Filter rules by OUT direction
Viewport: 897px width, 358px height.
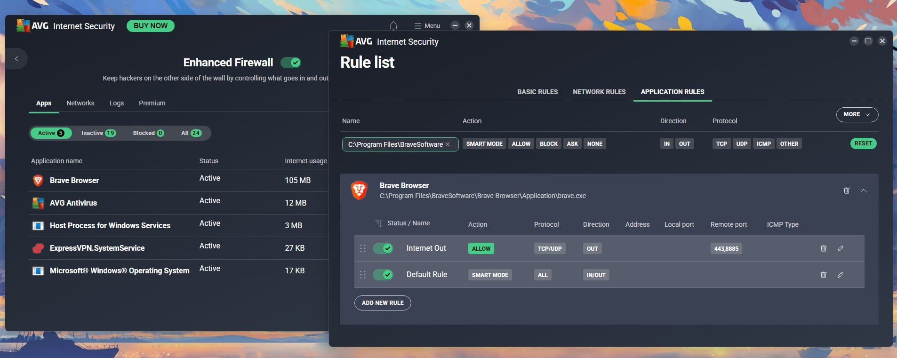(x=685, y=144)
